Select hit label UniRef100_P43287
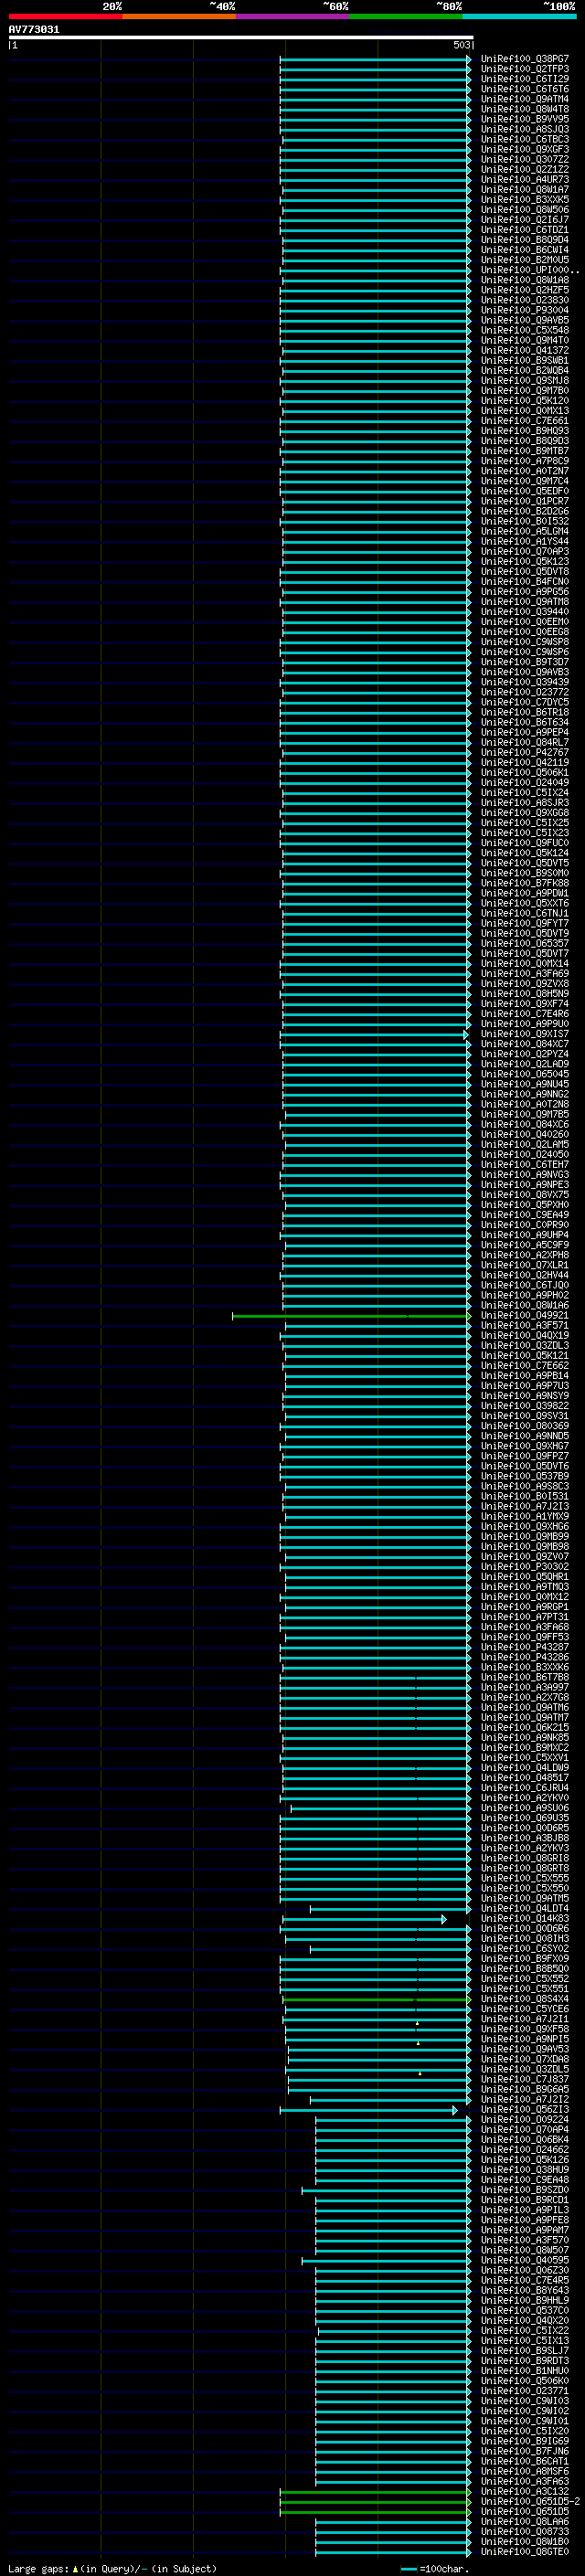This screenshot has width=585, height=2576. (524, 1647)
